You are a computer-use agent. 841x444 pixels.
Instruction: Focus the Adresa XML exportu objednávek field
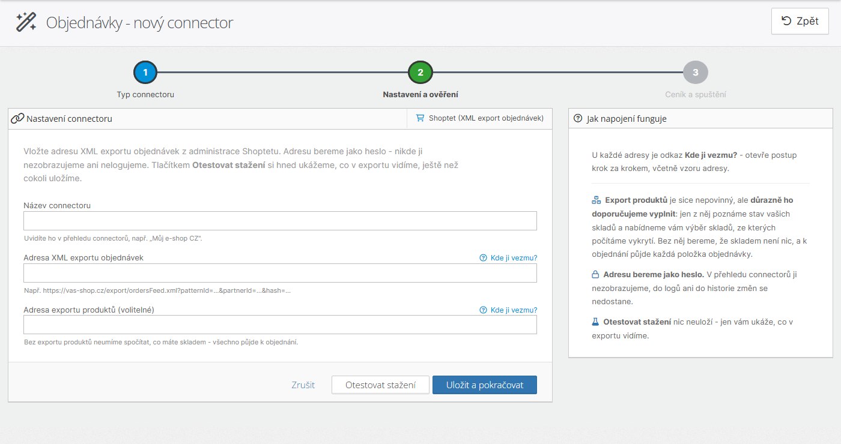280,273
